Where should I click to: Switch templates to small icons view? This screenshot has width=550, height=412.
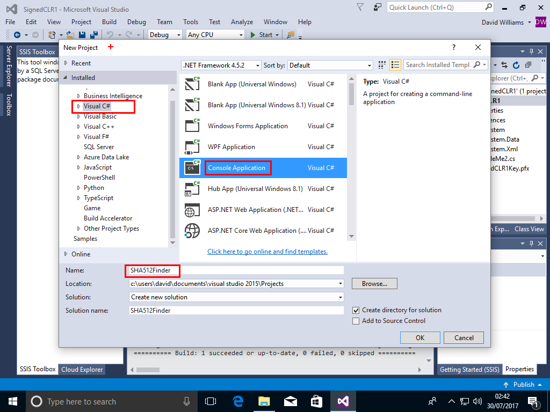[382, 65]
